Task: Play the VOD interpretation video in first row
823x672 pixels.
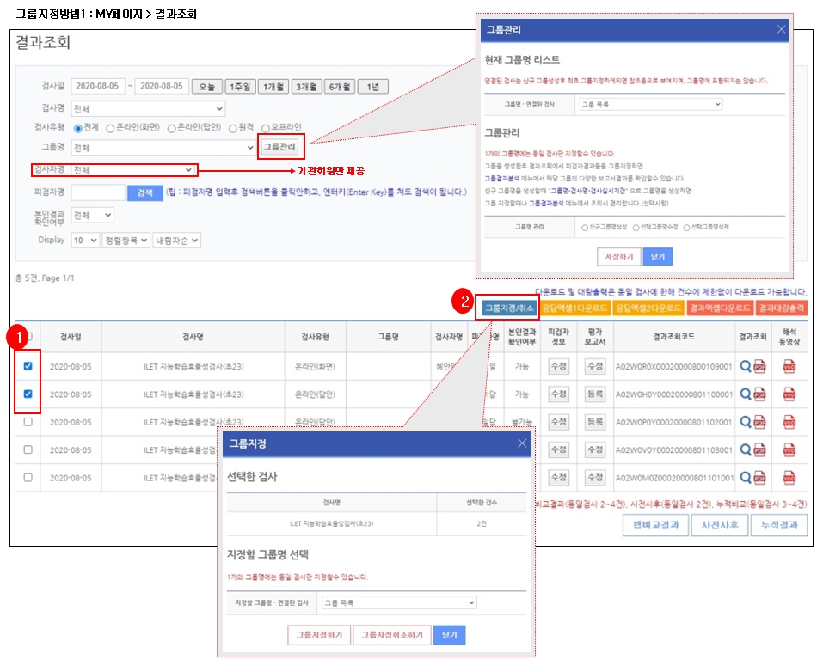Action: [x=789, y=366]
